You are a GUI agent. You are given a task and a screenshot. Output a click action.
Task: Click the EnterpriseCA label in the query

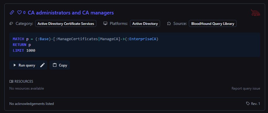(x=143, y=39)
